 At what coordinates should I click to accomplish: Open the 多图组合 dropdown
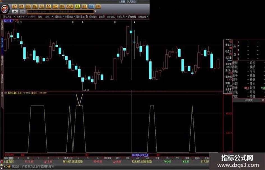(x=70, y=17)
